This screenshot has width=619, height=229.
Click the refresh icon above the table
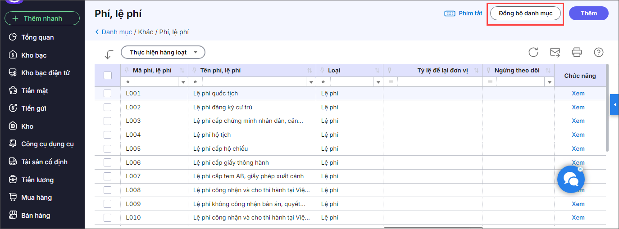533,52
